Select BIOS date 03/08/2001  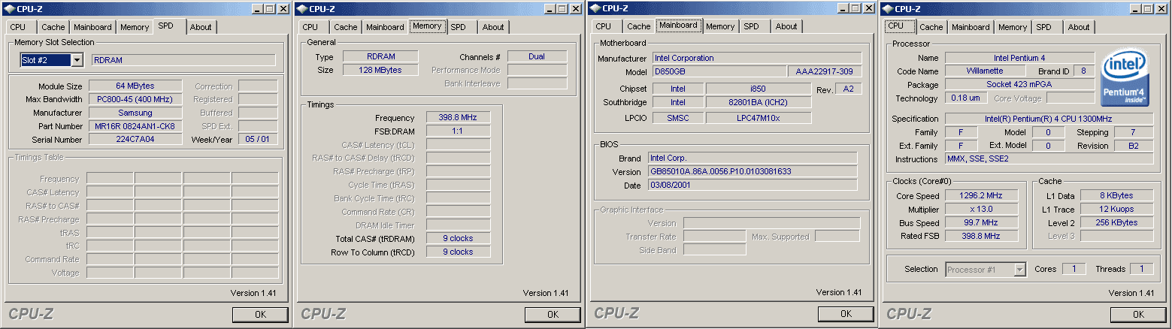tap(753, 185)
